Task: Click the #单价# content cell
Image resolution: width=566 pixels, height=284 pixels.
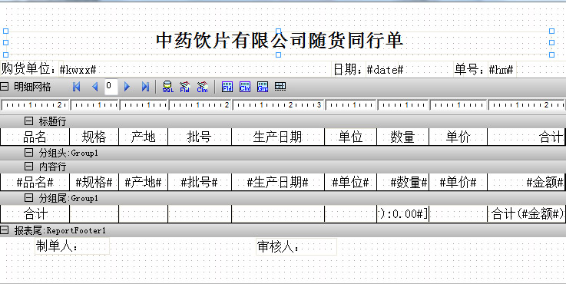Action: [458, 182]
